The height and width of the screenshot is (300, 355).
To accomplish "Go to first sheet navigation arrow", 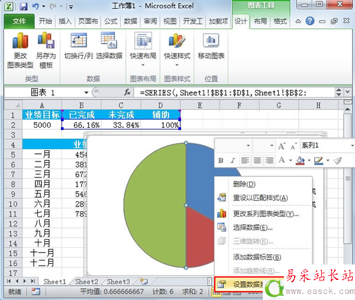I will tap(9, 281).
